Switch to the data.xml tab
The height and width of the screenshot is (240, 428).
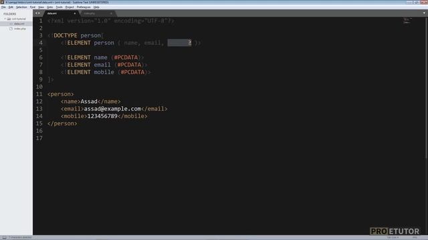61,13
